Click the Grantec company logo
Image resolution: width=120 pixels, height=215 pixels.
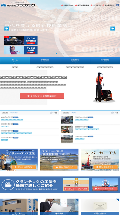click(18, 5)
